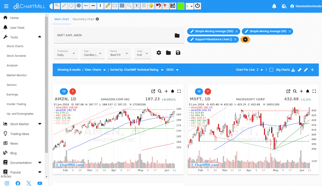Open the DESC sort order dropdown
The height and width of the screenshot is (186, 322).
173,70
